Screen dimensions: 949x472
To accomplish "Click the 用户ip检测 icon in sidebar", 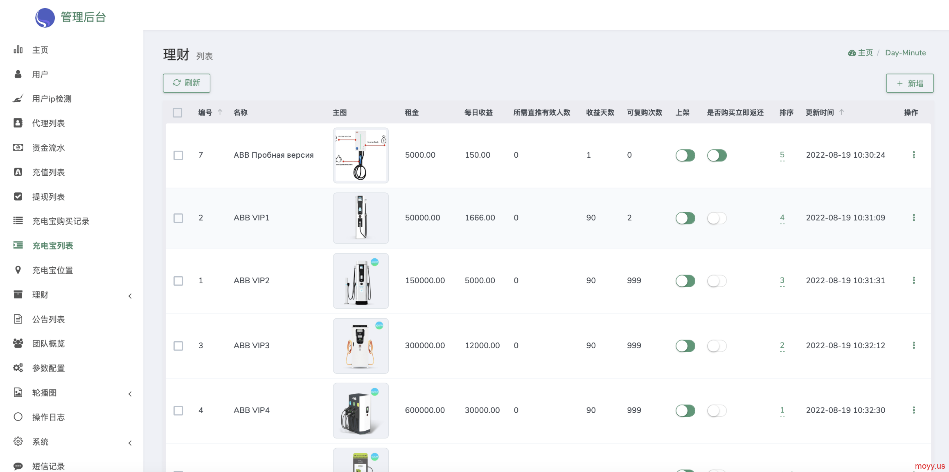I will click(x=18, y=98).
